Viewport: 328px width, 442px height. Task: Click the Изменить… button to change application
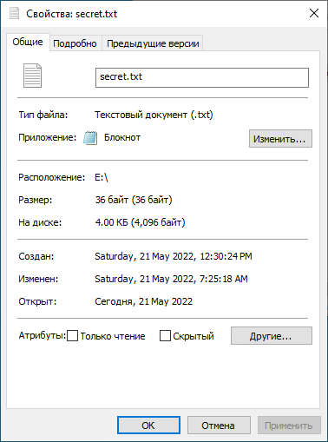pyautogui.click(x=280, y=139)
